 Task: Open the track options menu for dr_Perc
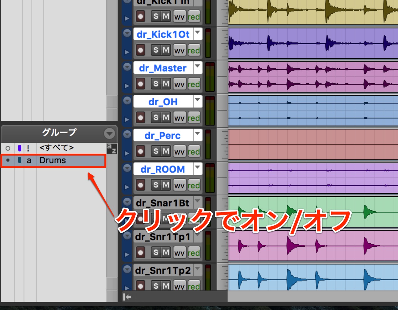127,134
